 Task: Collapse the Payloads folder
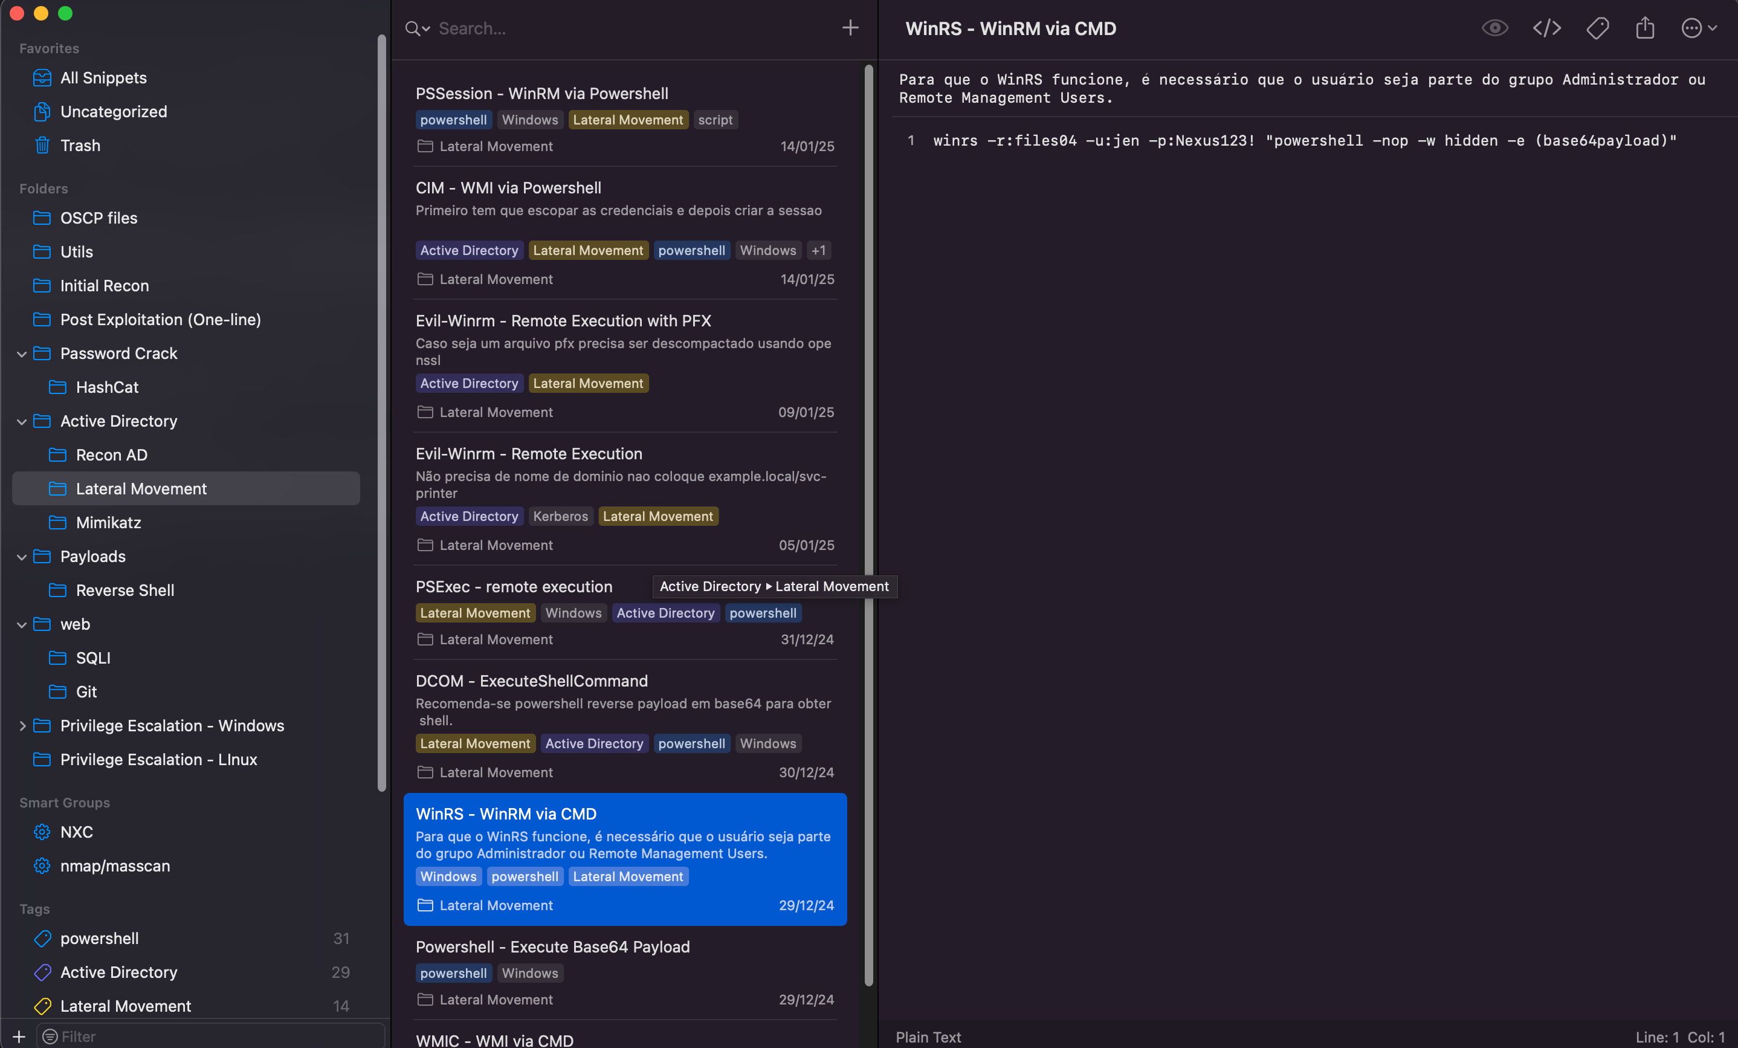pyautogui.click(x=22, y=557)
